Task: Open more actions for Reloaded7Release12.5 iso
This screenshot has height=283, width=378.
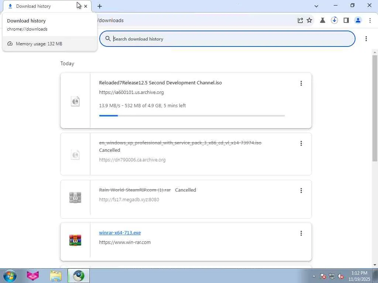Action: [301, 83]
